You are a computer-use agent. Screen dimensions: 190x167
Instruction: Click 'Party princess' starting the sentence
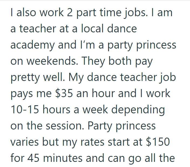122,127
